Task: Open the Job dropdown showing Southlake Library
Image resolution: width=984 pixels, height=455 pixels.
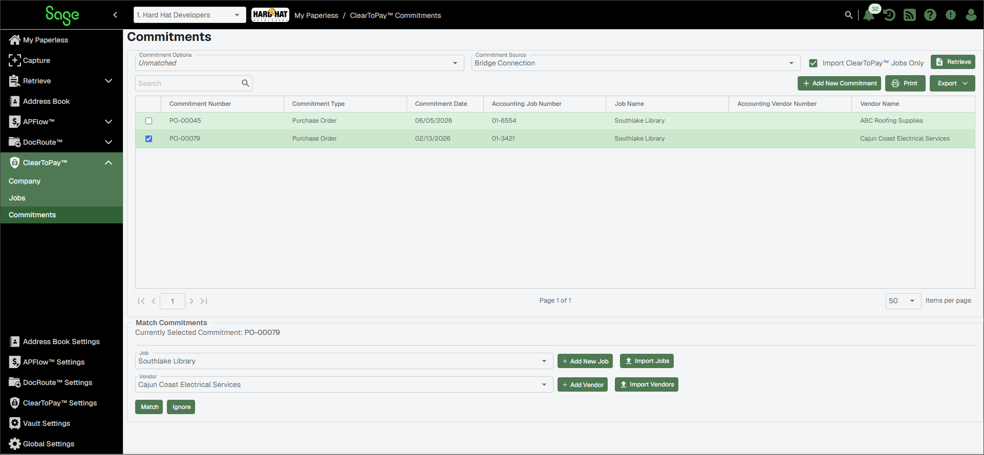Action: coord(344,361)
